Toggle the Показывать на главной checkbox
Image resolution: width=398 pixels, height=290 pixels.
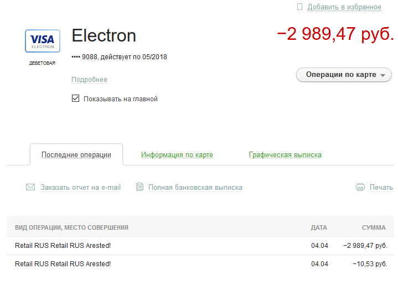click(75, 99)
